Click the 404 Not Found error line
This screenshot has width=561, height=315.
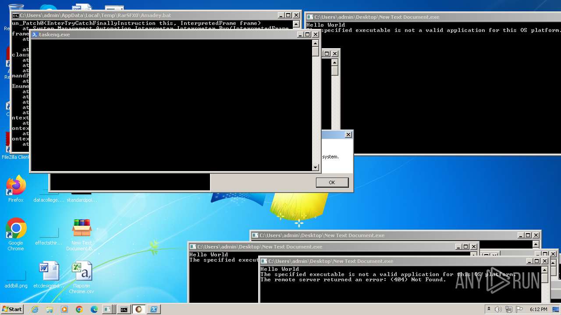click(x=353, y=280)
